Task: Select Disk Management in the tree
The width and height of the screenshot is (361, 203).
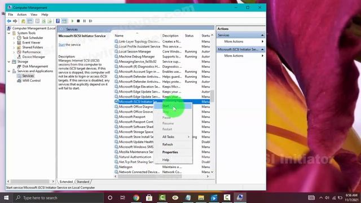Action: [35, 67]
